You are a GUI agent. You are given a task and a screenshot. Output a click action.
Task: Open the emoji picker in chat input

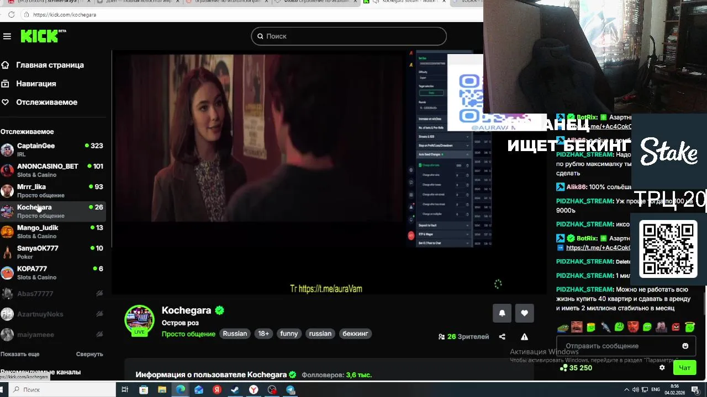point(685,346)
